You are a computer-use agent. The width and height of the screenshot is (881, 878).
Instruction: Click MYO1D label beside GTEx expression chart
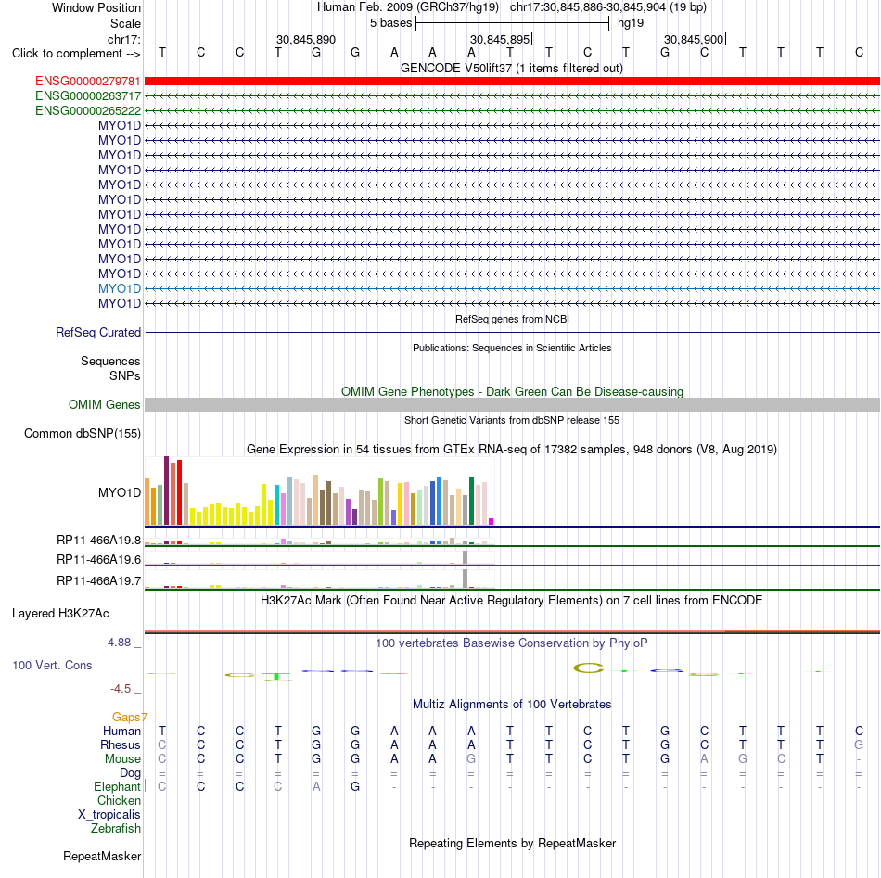click(x=119, y=492)
